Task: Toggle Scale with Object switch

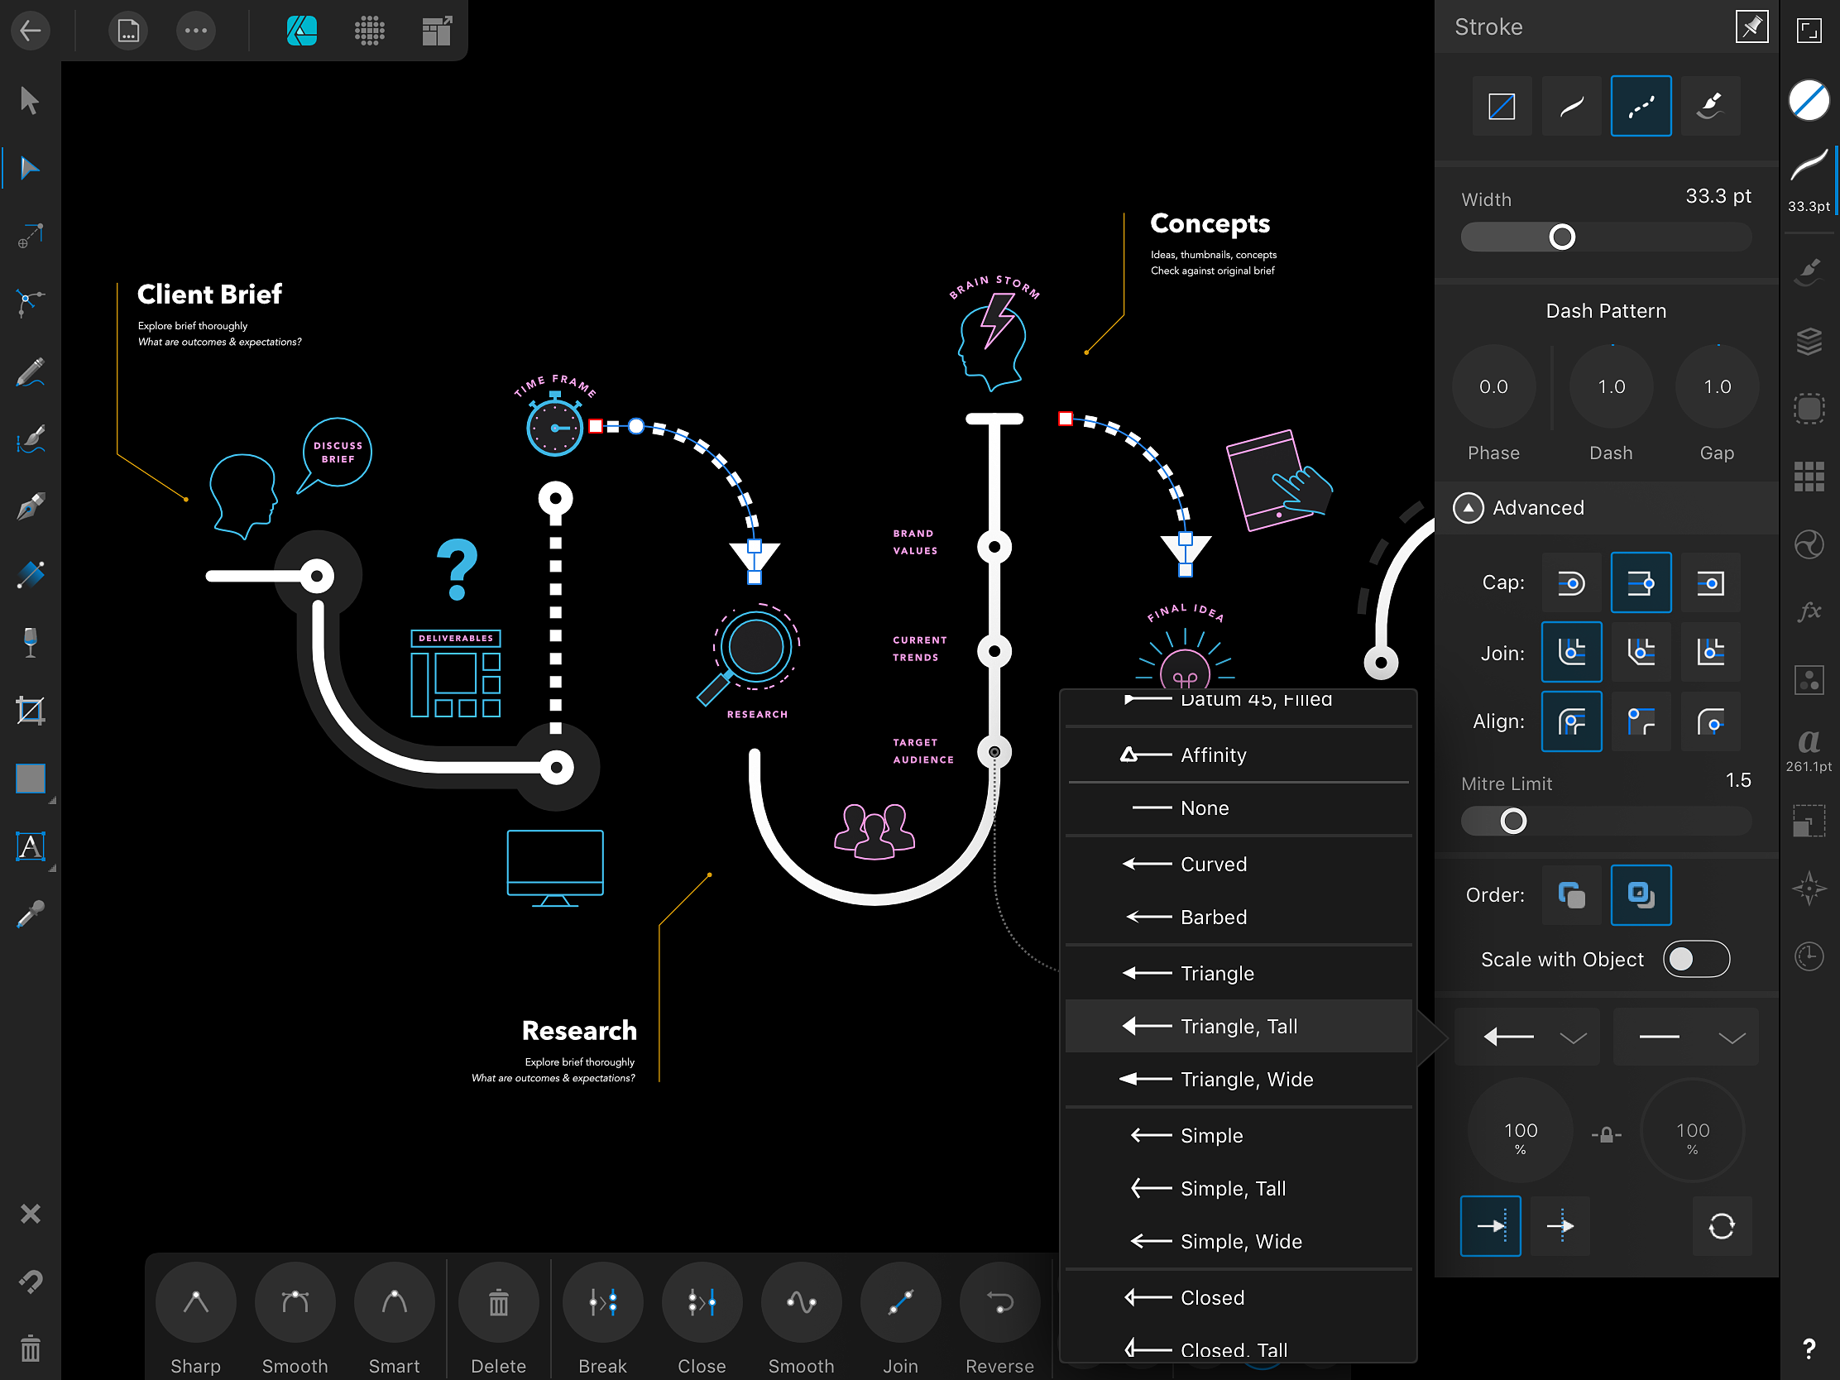Action: point(1695,959)
